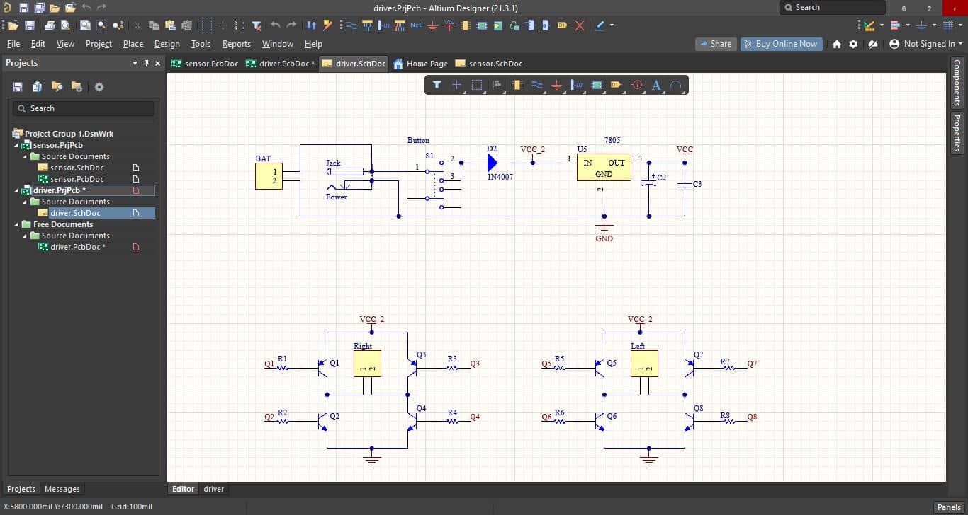Click the GND power port icon in main toolbar
This screenshot has height=515, width=968.
click(x=432, y=25)
